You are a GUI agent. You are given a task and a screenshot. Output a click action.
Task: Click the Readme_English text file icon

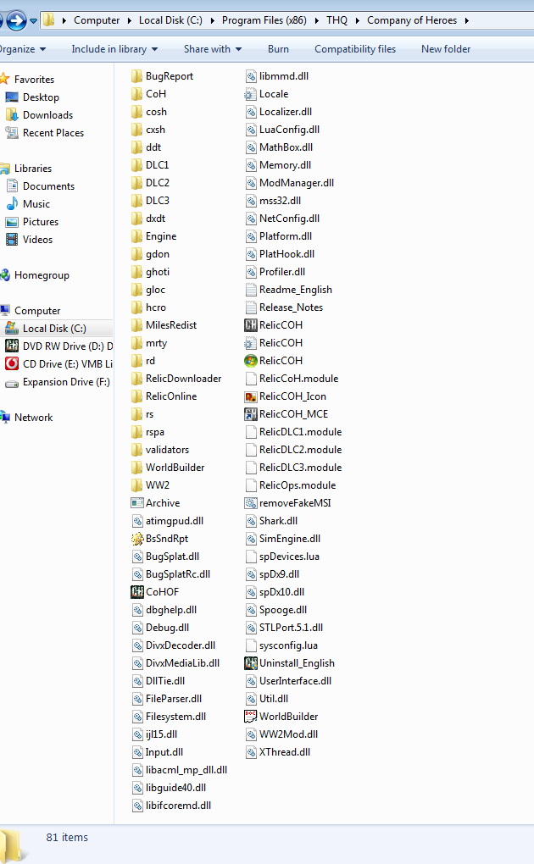pos(250,290)
